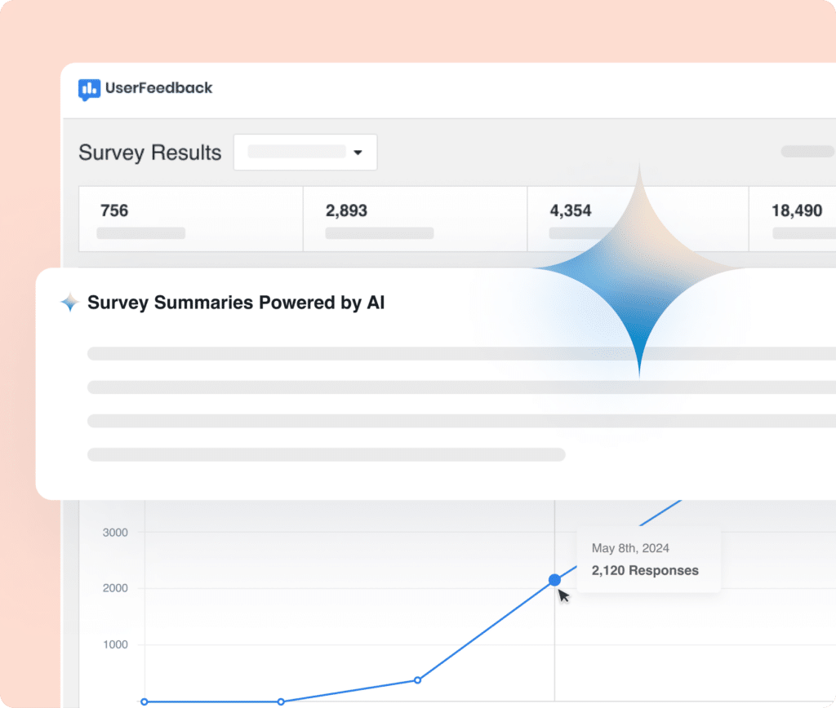
Task: Select the 18,490 stat card
Action: pos(792,219)
